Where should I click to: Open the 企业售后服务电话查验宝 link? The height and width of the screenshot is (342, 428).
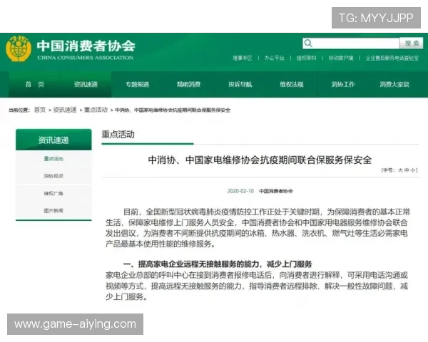[392, 58]
